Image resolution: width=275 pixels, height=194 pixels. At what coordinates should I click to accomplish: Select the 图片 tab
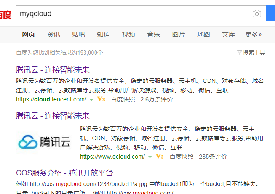(x=179, y=35)
